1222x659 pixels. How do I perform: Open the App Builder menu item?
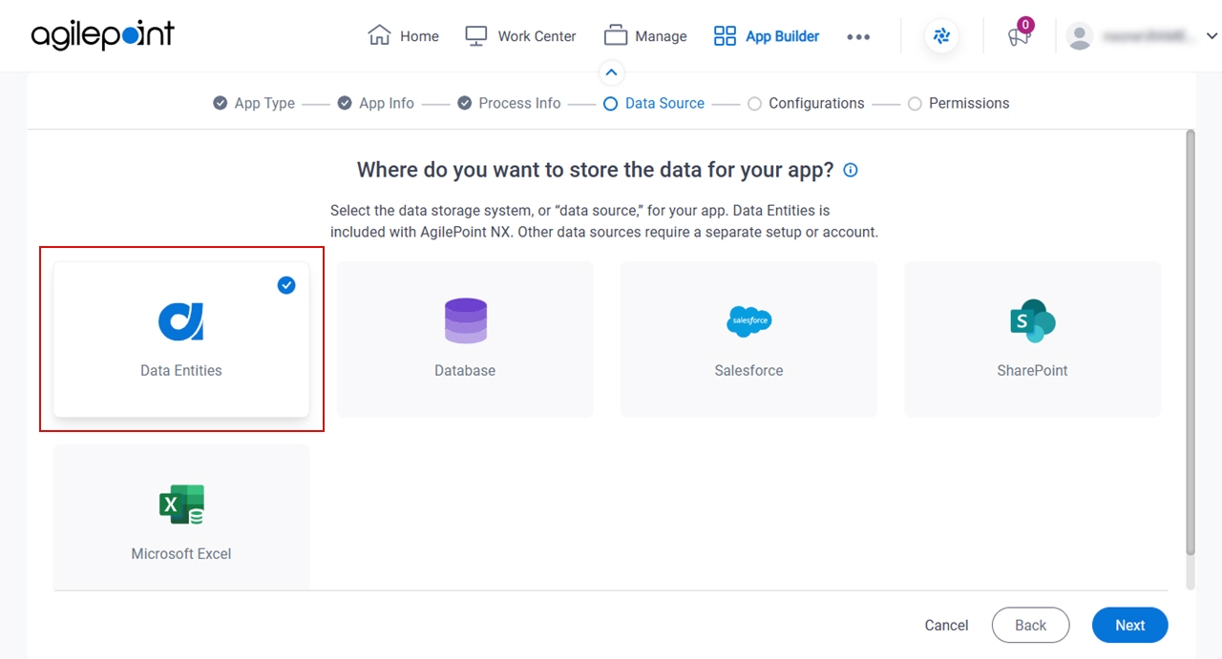click(x=767, y=36)
